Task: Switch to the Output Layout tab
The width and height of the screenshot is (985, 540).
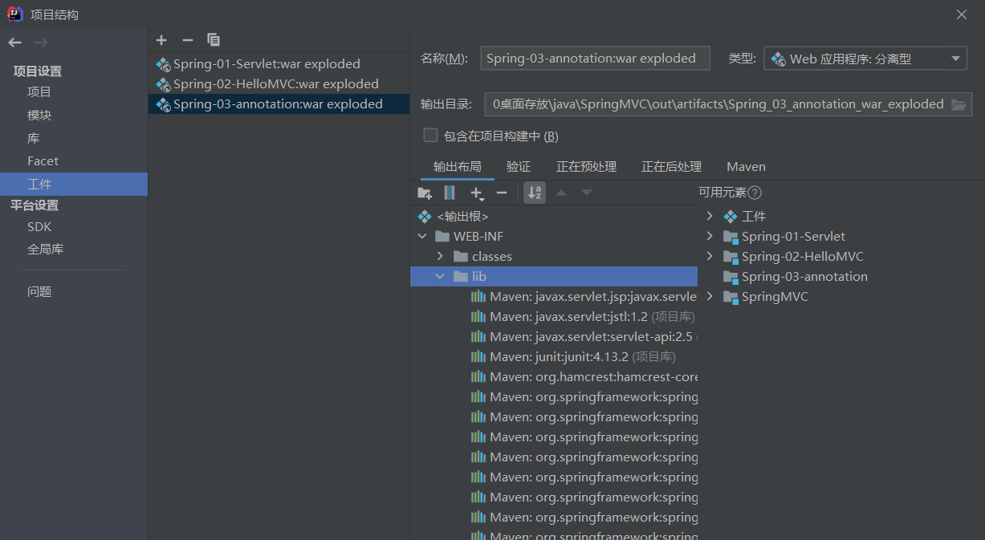Action: (458, 167)
